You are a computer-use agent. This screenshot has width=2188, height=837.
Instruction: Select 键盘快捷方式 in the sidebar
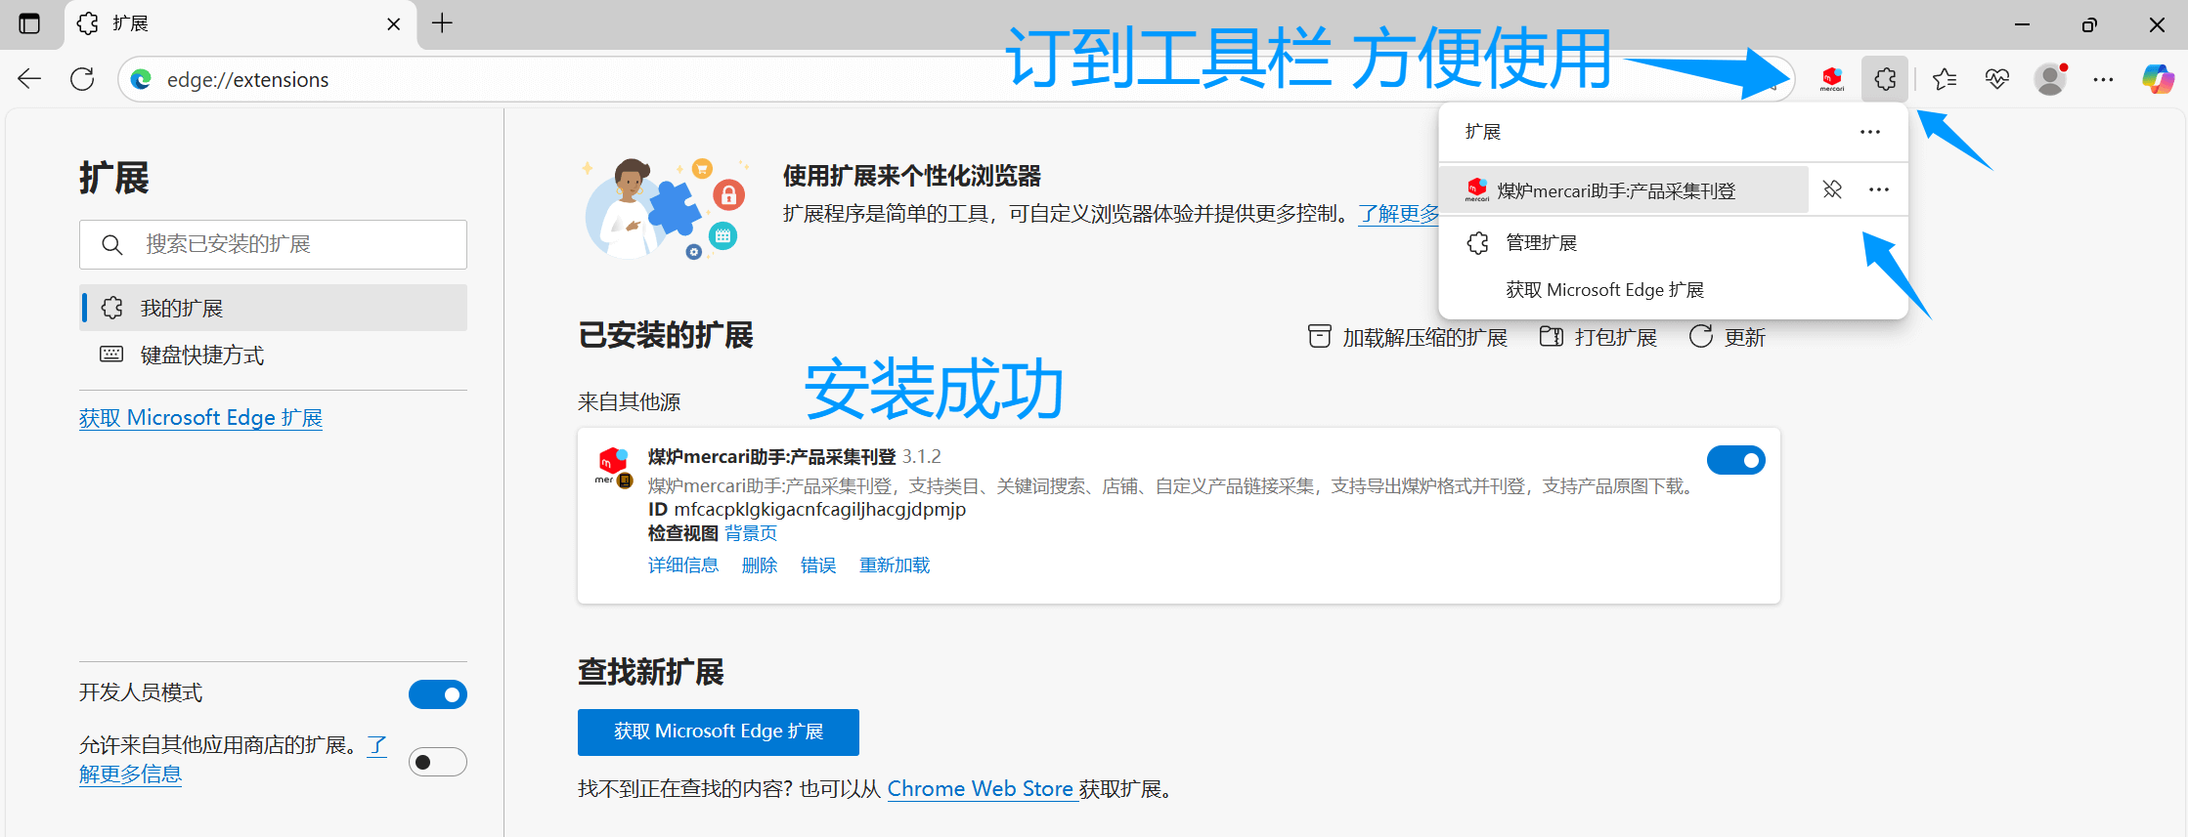pos(273,355)
